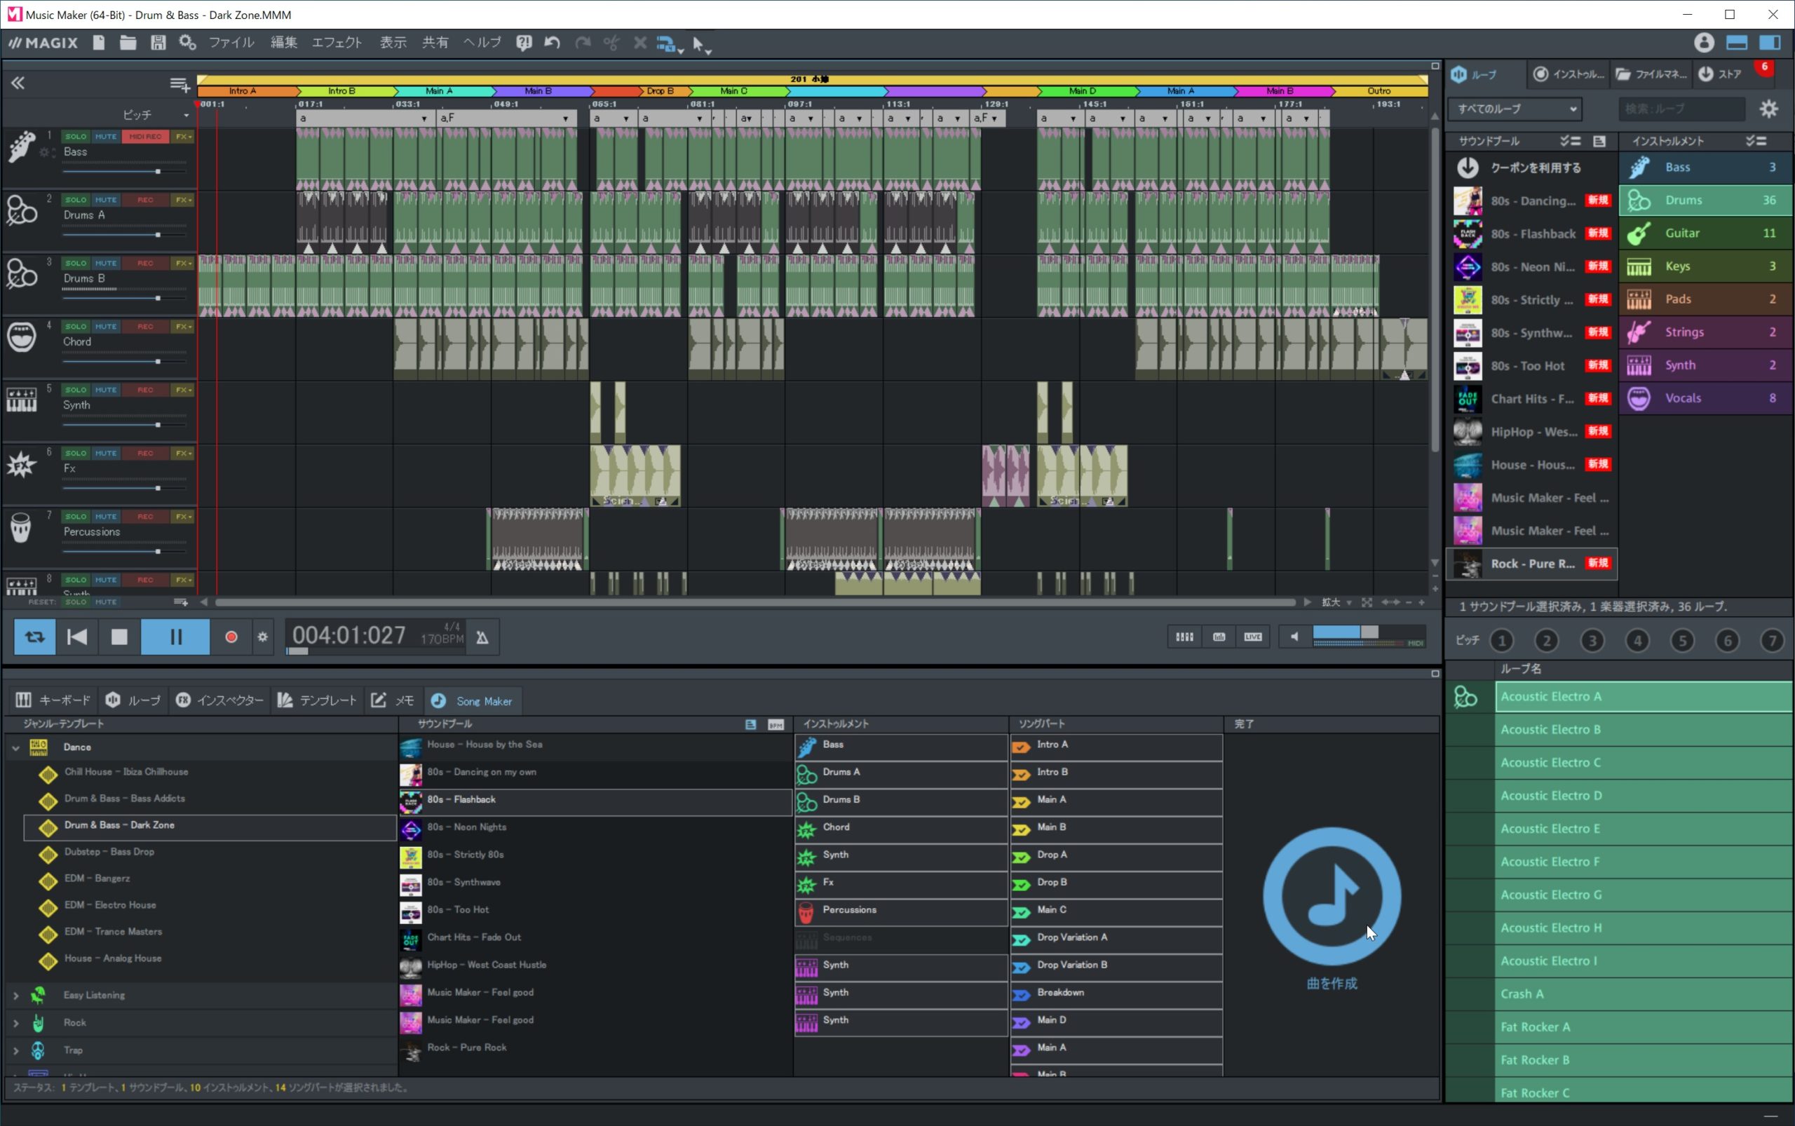
Task: Switch to the キーボード tab
Action: tap(52, 700)
